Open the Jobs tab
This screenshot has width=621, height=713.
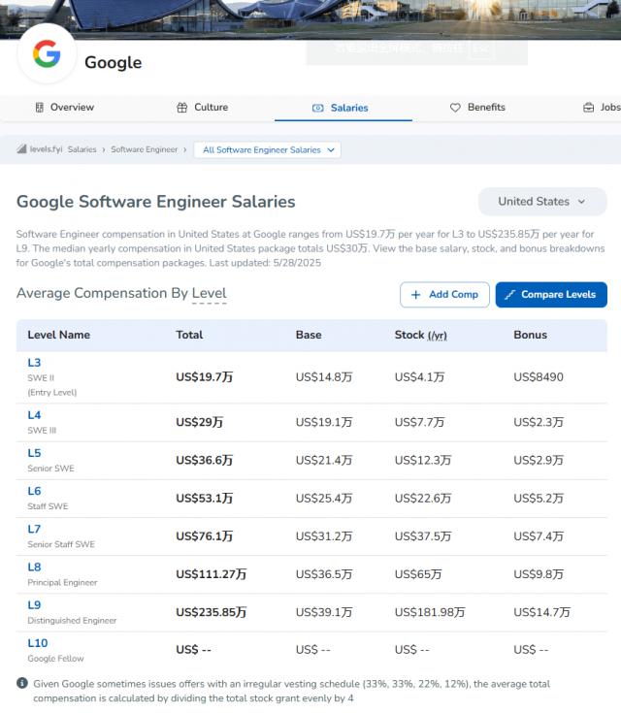click(602, 108)
